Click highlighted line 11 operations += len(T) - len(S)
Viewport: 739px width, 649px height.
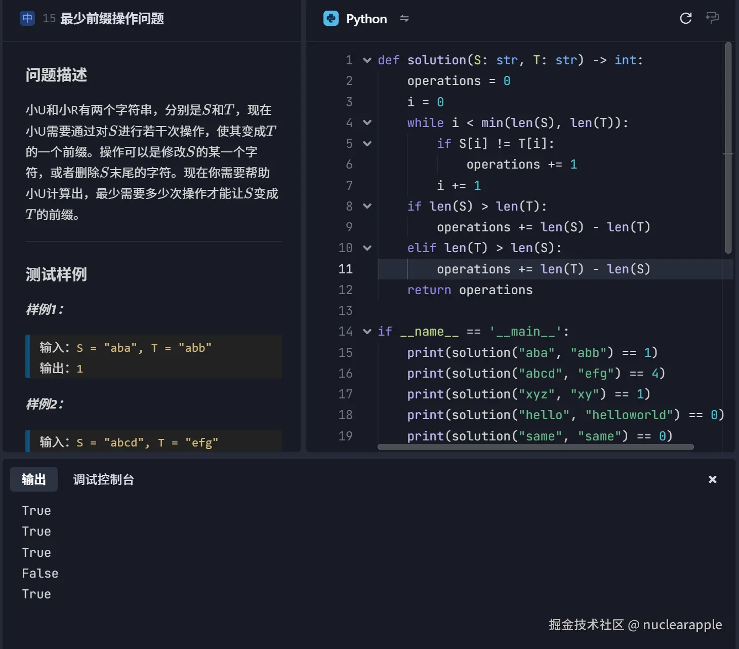coord(544,269)
